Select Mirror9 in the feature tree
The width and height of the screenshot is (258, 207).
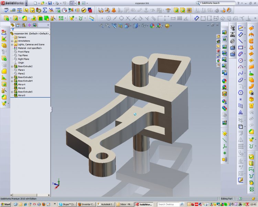click(21, 95)
